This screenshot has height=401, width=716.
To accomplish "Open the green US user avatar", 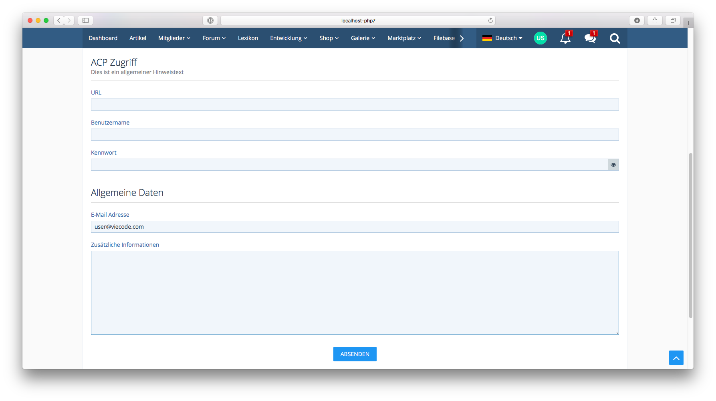I will (540, 38).
